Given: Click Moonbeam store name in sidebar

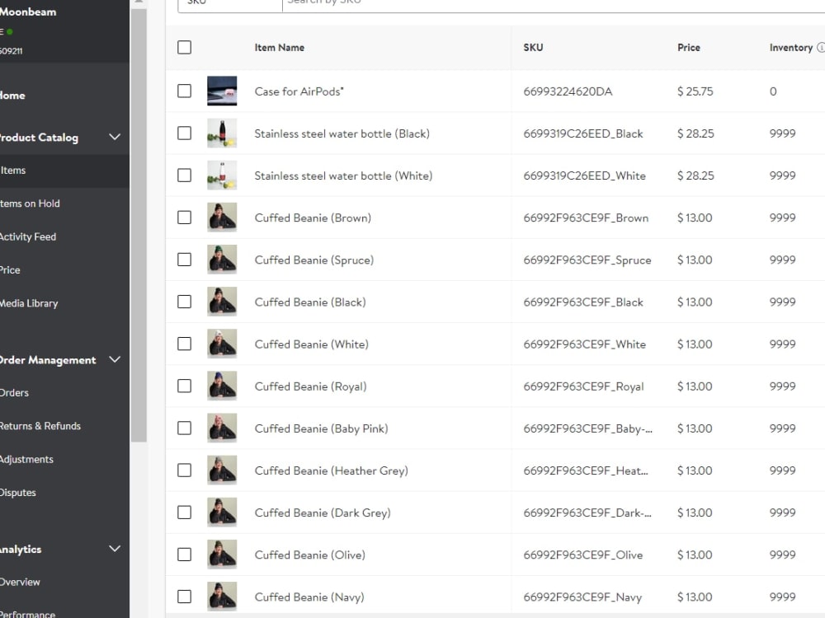Looking at the screenshot, I should coord(28,12).
